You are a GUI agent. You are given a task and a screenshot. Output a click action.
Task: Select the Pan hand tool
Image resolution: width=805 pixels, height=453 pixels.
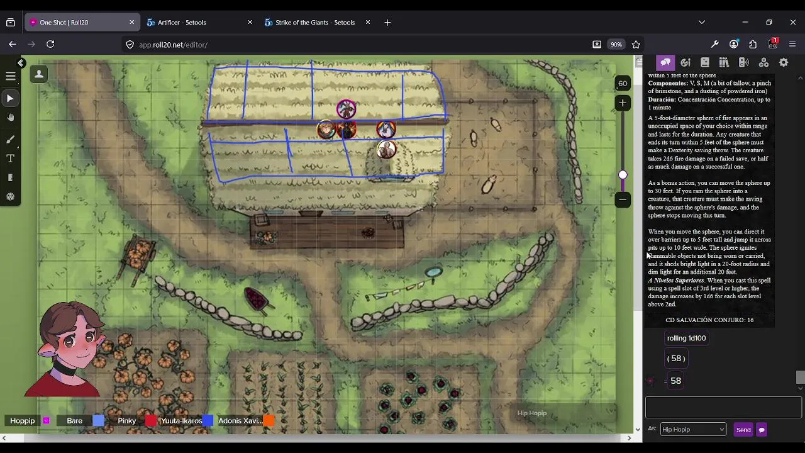tap(11, 118)
